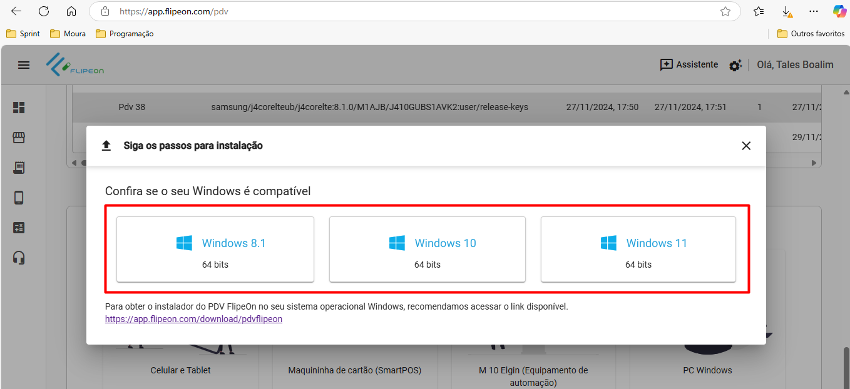This screenshot has height=389, width=850.
Task: Open the receipt document icon in sidebar
Action: (x=19, y=168)
